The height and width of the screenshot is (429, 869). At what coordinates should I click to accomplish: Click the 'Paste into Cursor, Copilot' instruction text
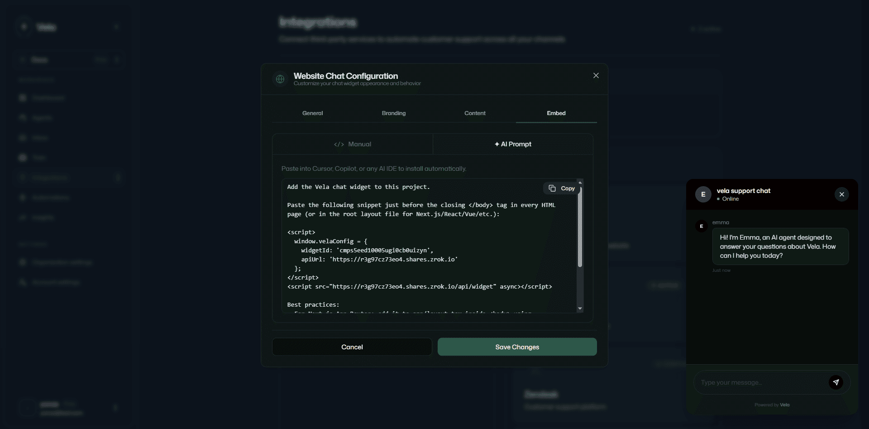pos(373,169)
